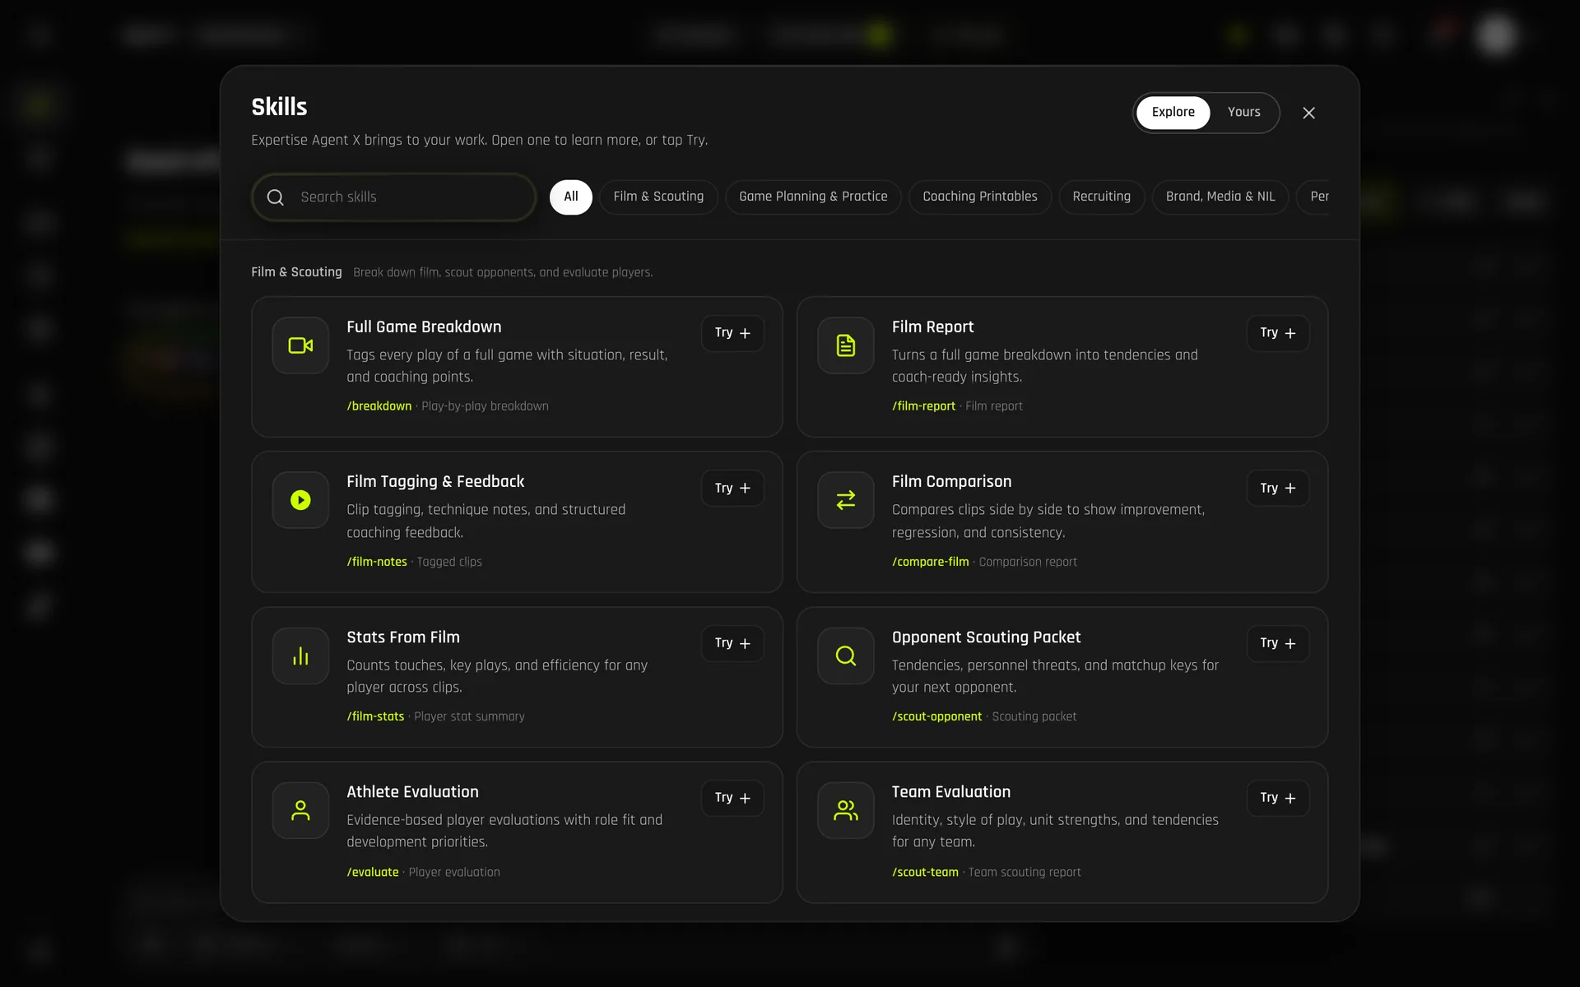Viewport: 1580px width, 987px height.
Task: Filter by Game Planning & Practice
Action: 813,197
